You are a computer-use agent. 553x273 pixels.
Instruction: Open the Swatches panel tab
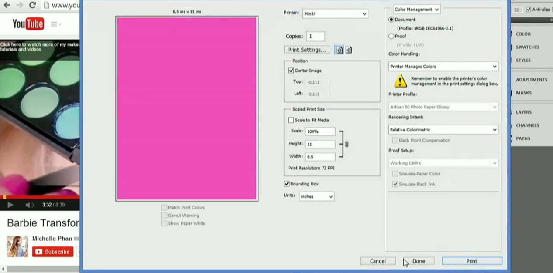(527, 47)
